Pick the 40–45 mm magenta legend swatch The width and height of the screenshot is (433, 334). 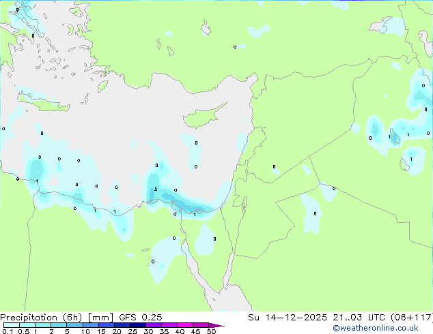click(x=185, y=325)
